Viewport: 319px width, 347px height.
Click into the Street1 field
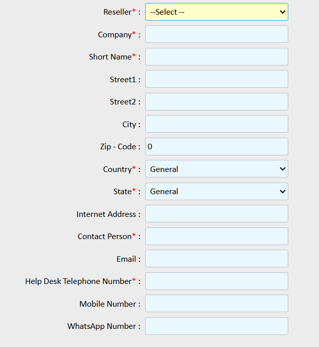pos(216,79)
